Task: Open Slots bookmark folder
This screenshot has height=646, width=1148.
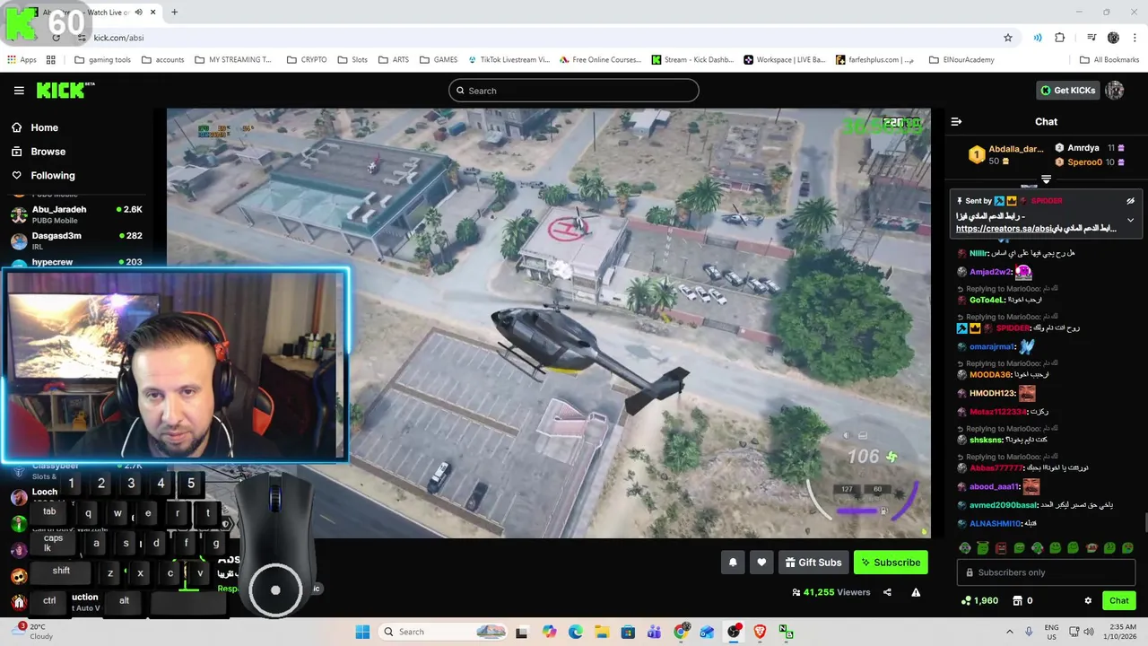Action: [352, 60]
